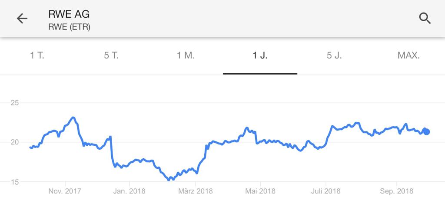This screenshot has height=206, width=445.
Task: Click the 15 price axis label
Action: [15, 182]
